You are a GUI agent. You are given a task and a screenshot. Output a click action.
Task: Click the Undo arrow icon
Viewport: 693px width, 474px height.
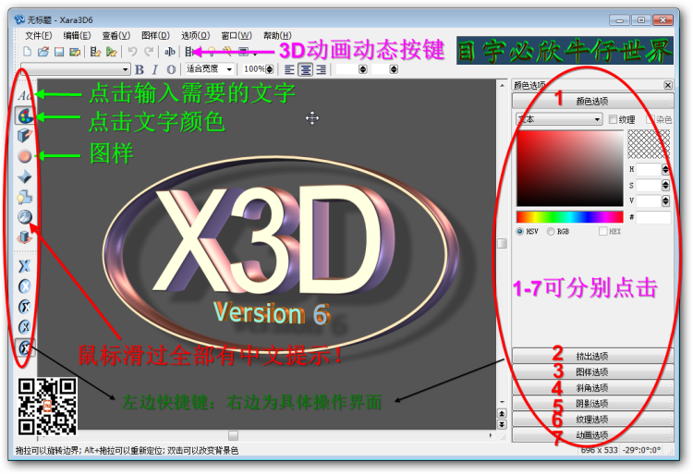pos(132,52)
